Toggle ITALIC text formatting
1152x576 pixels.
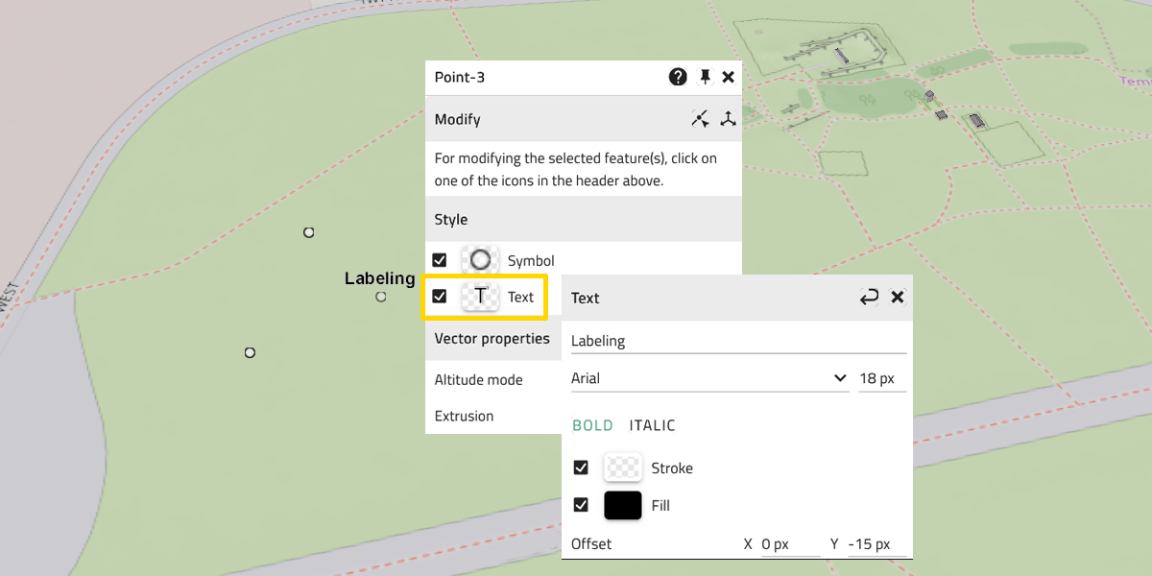[x=652, y=425]
